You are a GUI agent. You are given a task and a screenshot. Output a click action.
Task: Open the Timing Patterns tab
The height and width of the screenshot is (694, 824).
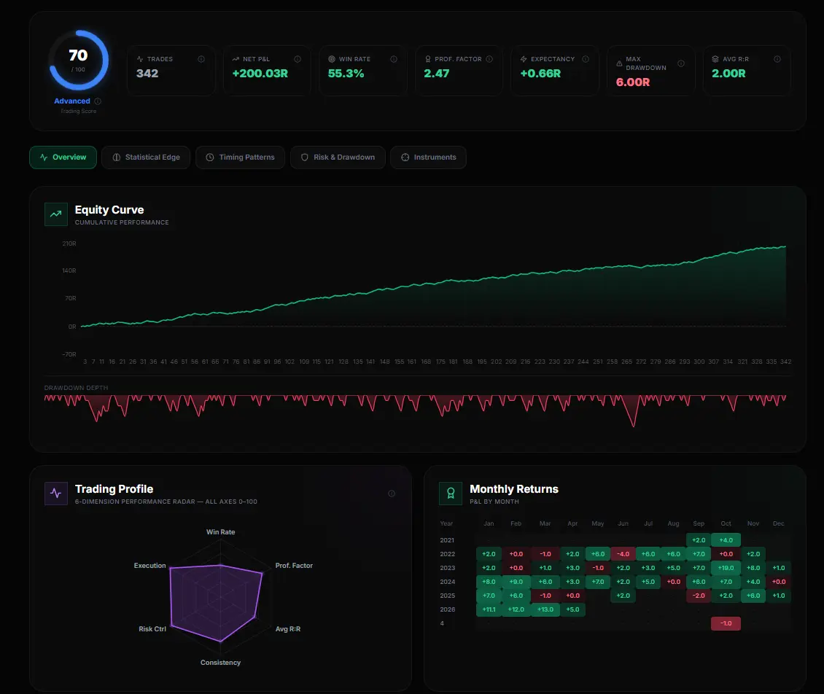tap(240, 157)
